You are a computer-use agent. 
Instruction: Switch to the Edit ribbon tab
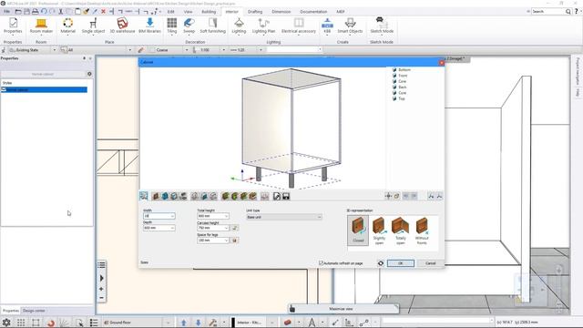pyautogui.click(x=171, y=12)
